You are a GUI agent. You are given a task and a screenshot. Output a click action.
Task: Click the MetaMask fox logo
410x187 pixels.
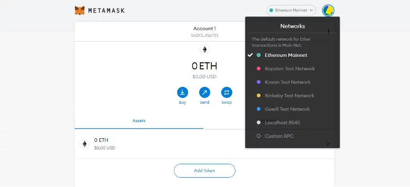[80, 10]
